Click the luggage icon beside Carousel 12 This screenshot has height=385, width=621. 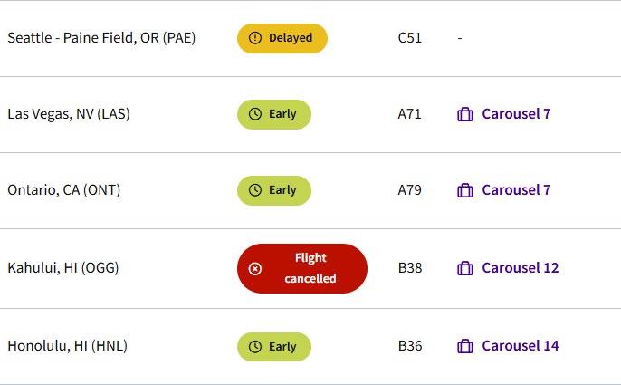(x=465, y=268)
